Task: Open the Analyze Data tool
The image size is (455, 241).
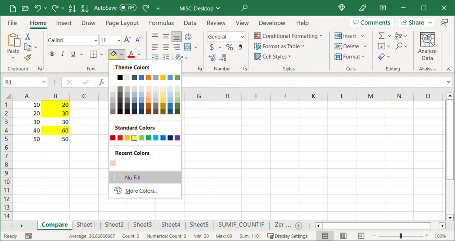Action: pos(427,47)
